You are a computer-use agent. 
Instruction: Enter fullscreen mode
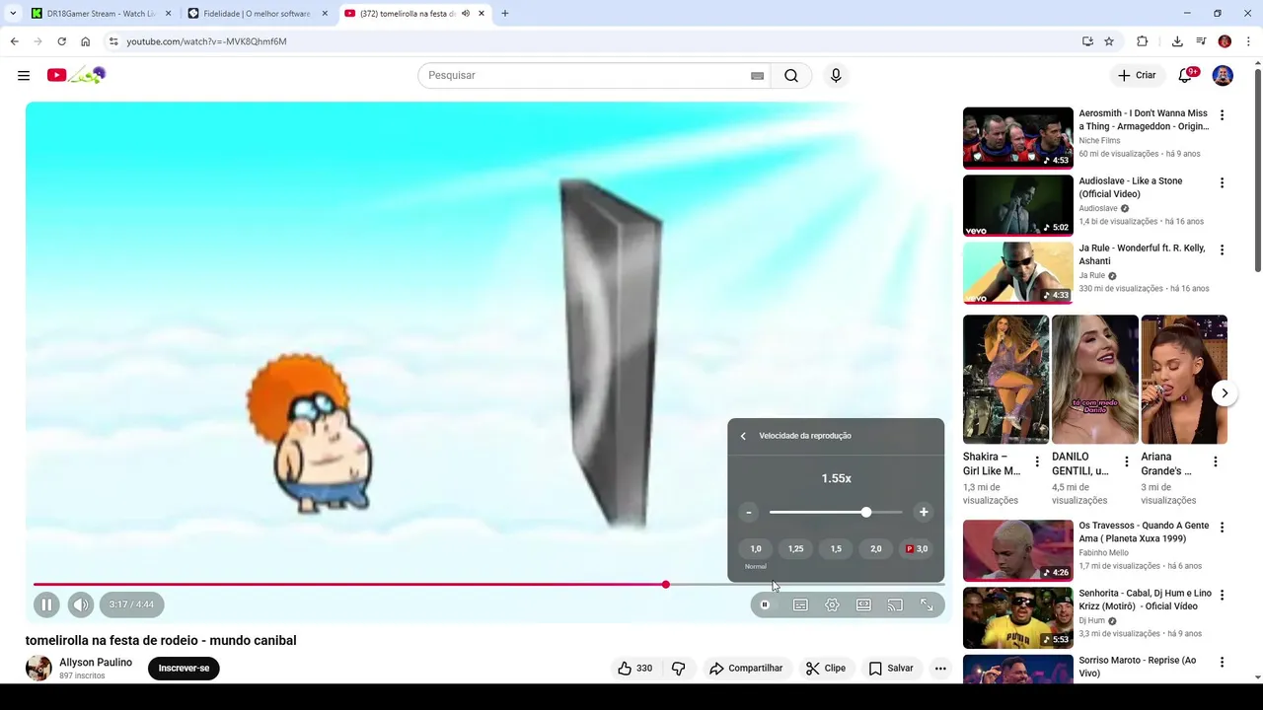[x=927, y=604]
